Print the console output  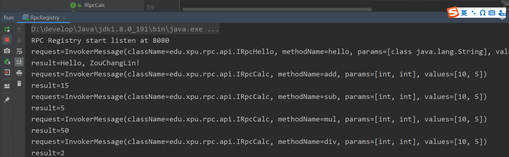(x=19, y=73)
